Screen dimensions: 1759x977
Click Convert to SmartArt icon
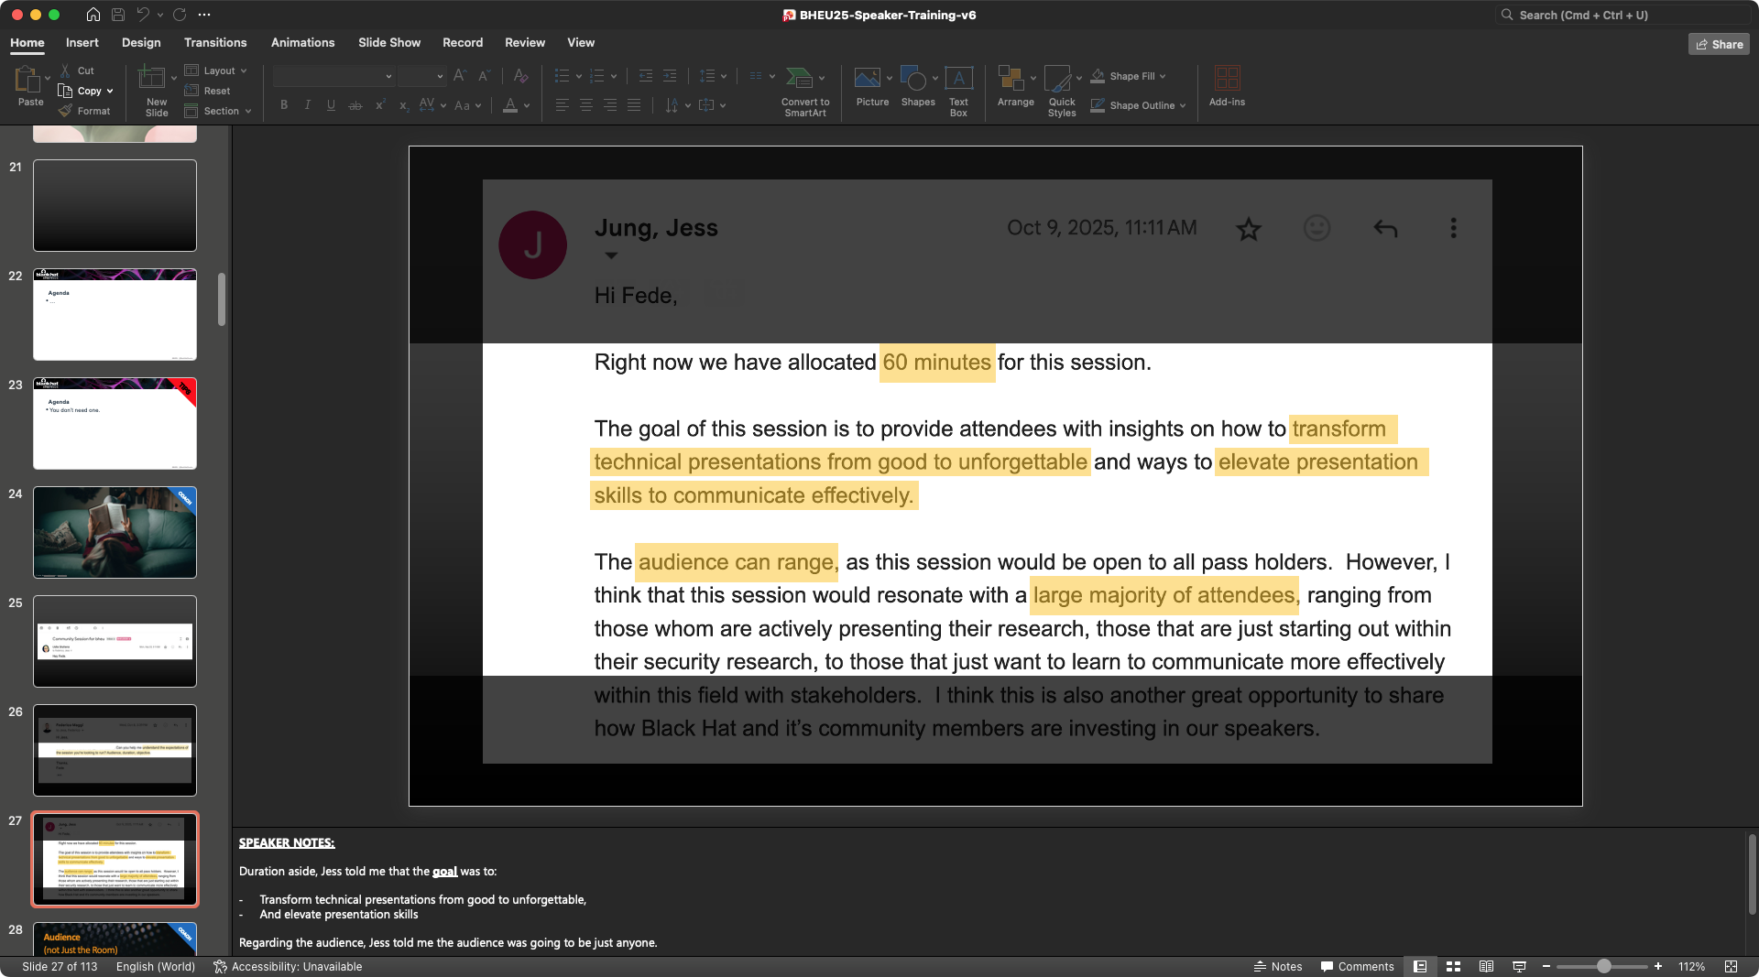tap(799, 79)
